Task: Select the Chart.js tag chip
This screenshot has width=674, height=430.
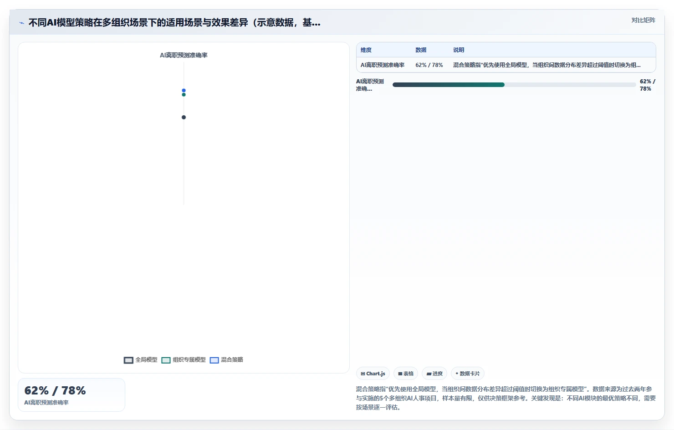Action: (x=373, y=374)
